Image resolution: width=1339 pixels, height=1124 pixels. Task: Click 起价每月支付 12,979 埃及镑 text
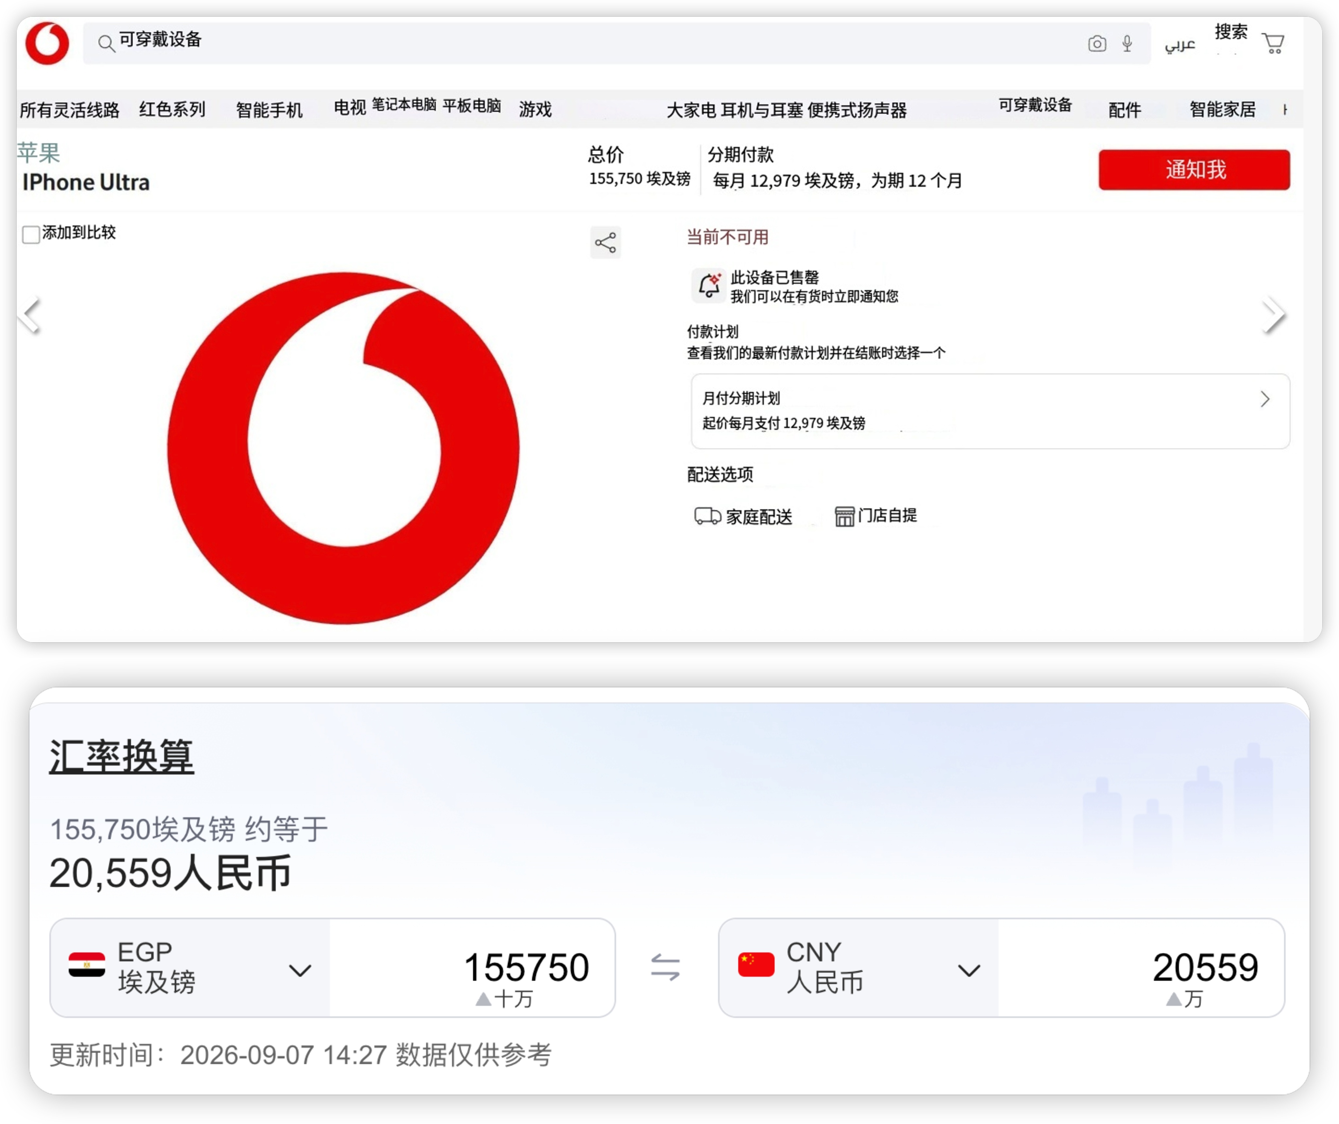[784, 423]
